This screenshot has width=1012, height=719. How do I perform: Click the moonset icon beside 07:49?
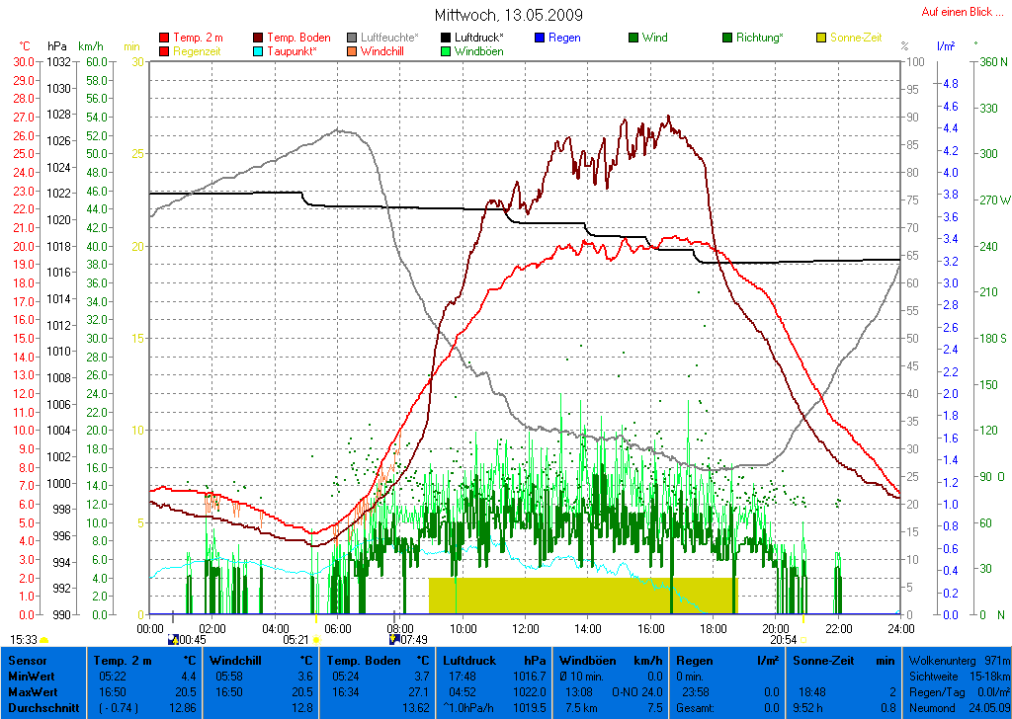pos(394,639)
